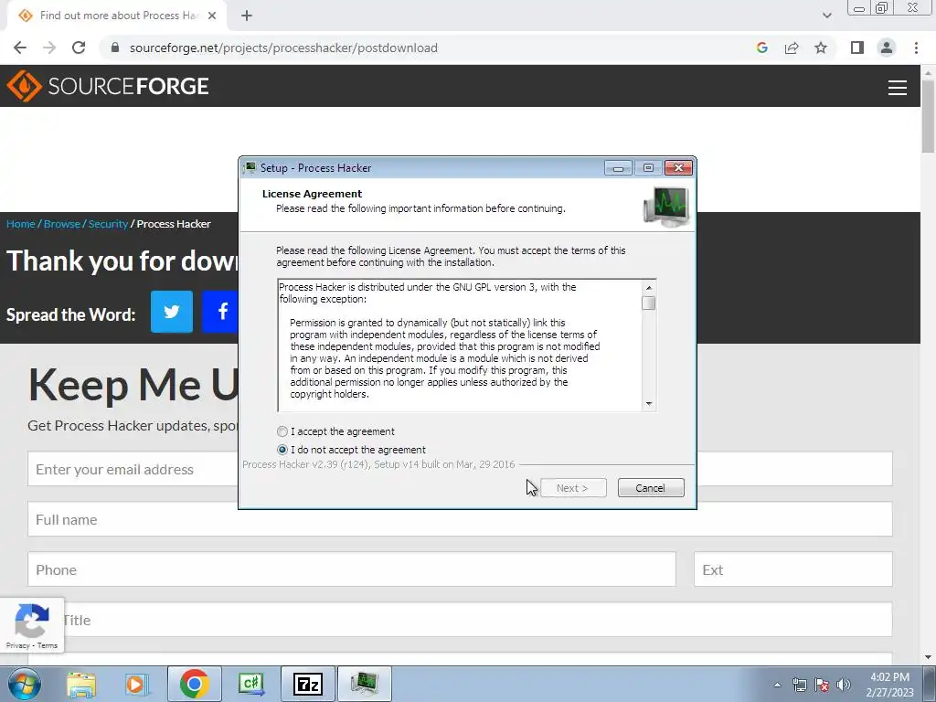This screenshot has width=936, height=702.
Task: Click the Security breadcrumb link
Action: [108, 224]
